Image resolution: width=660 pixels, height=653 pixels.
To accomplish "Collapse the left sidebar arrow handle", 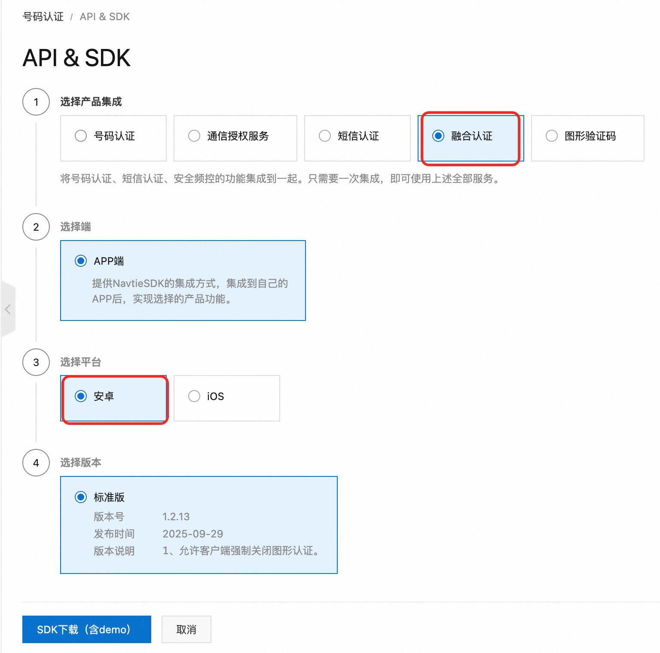I will 8,309.
